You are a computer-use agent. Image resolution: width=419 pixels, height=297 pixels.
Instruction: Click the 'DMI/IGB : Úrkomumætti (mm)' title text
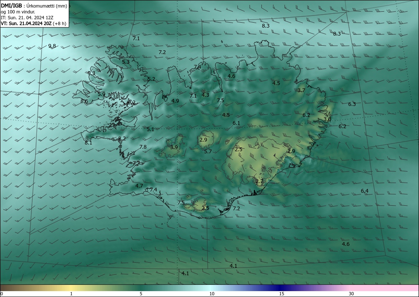coord(34,6)
